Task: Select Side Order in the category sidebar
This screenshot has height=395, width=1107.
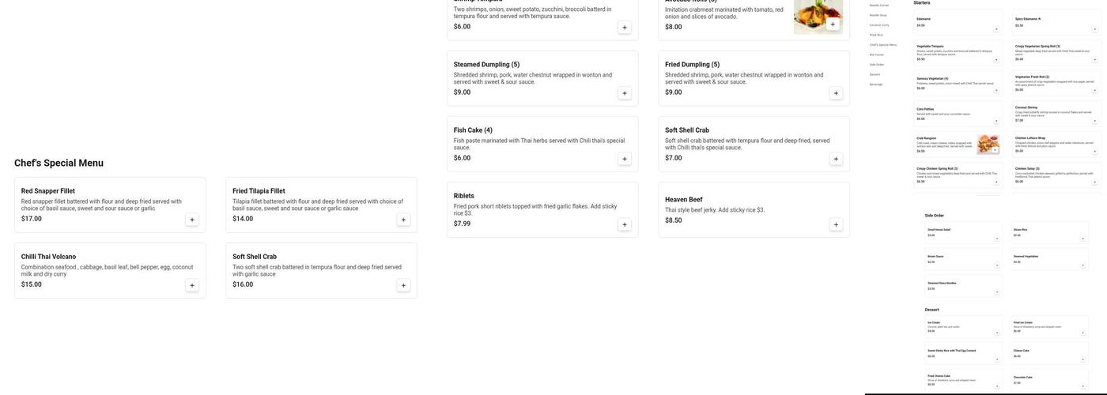Action: pyautogui.click(x=877, y=65)
